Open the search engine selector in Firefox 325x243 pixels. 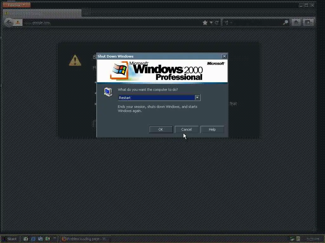click(228, 22)
